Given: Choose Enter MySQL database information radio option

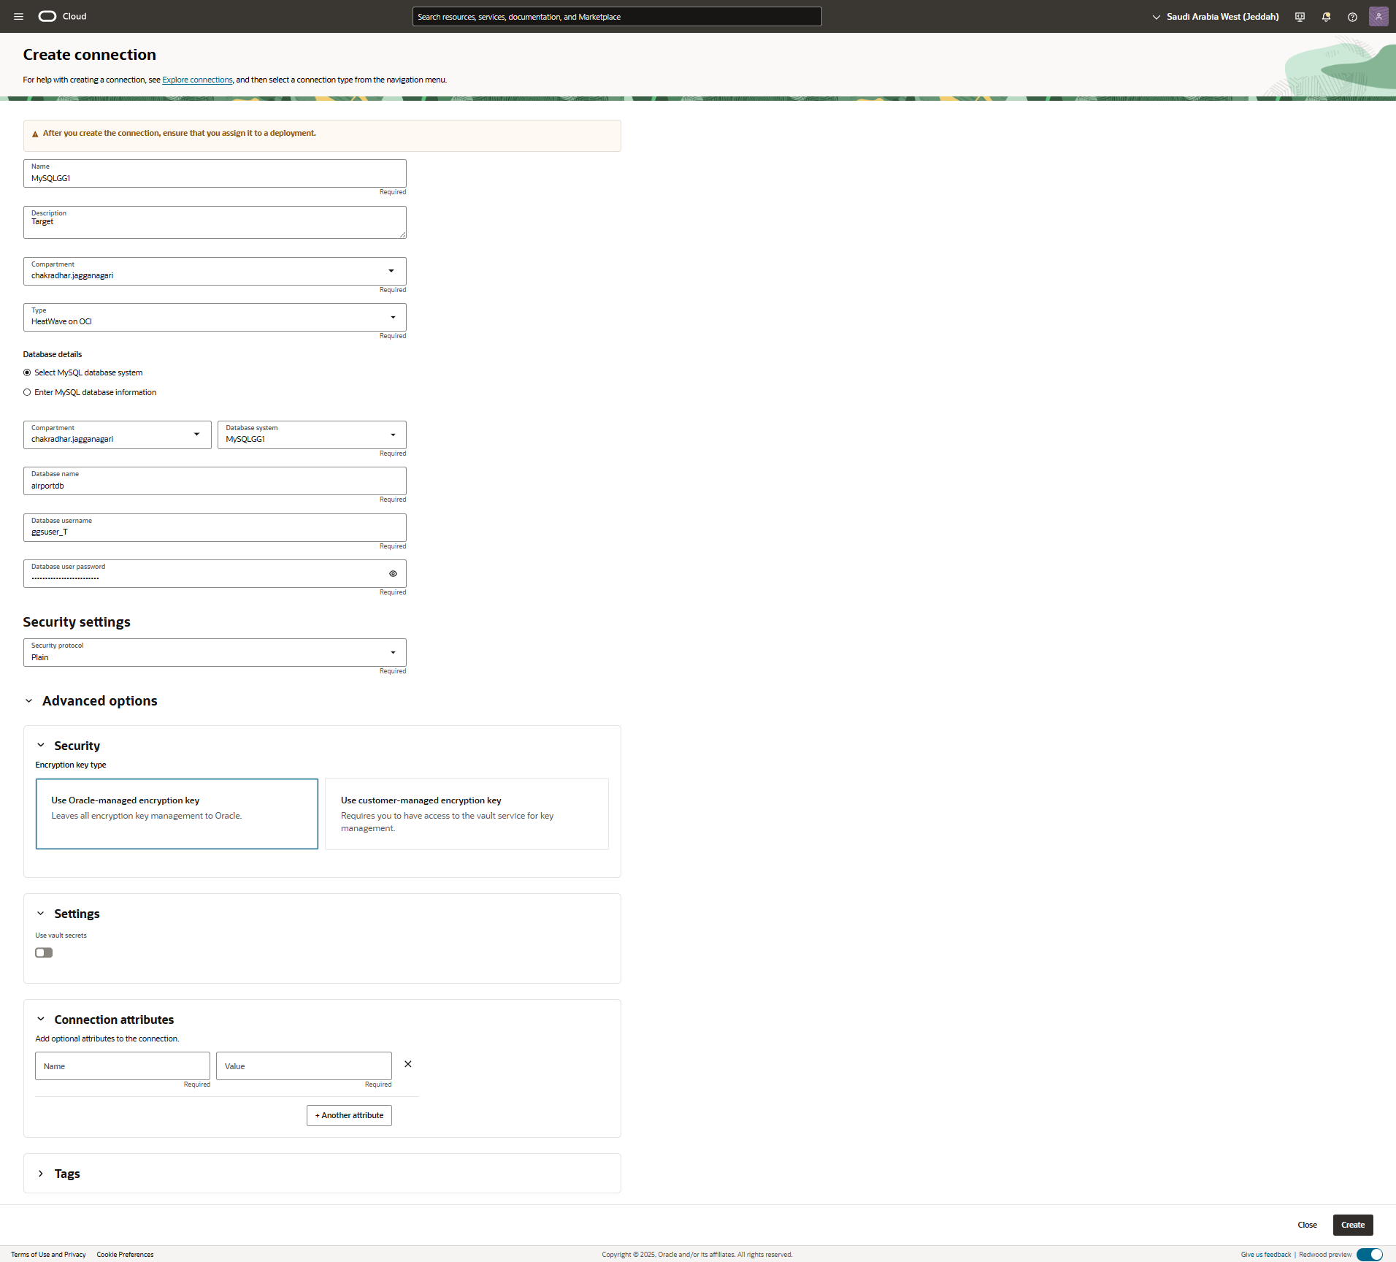Looking at the screenshot, I should (27, 392).
